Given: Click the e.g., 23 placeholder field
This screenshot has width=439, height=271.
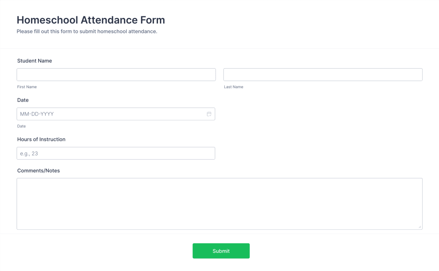Looking at the screenshot, I should click(x=116, y=153).
